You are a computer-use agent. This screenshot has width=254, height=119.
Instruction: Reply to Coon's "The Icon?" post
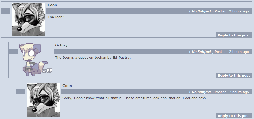click(234, 35)
